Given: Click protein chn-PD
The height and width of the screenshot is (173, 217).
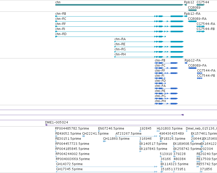Looking at the screenshot, I should pyautogui.click(x=160, y=81).
